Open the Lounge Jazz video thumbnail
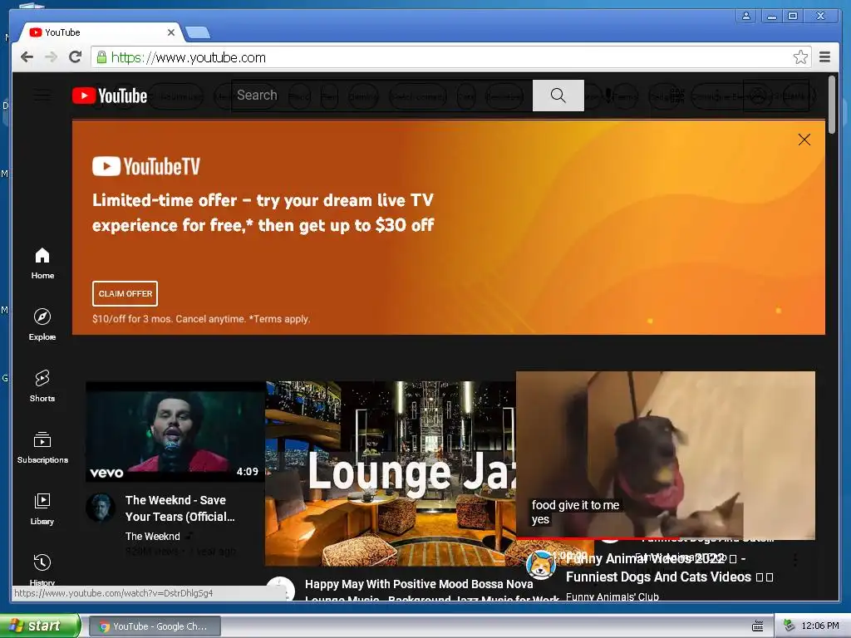 [x=391, y=473]
